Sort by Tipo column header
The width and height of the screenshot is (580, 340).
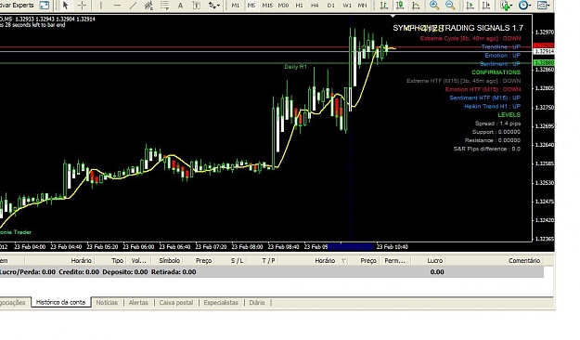click(x=117, y=261)
